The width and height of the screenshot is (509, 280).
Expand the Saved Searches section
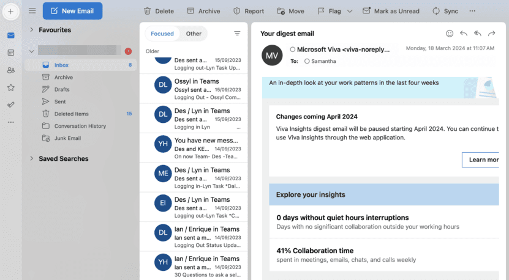[x=31, y=158]
